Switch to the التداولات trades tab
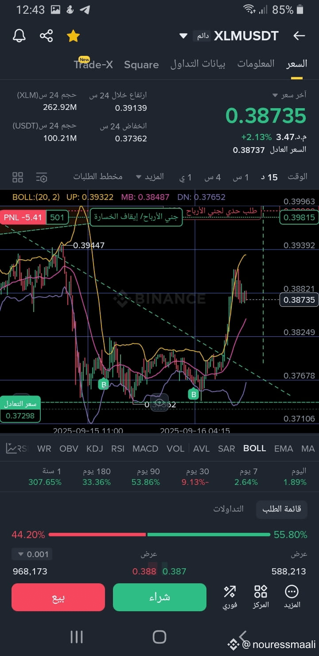Viewport: 319px width, 656px height. pyautogui.click(x=229, y=509)
